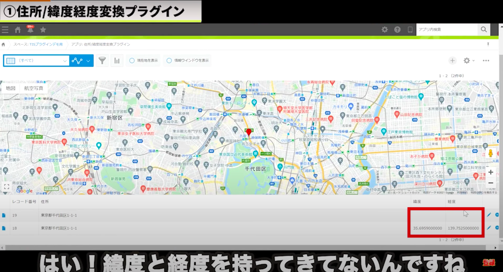Viewport: 503px width, 272px height.
Task: Open the スペース: TISプラグインデモ用 breadcrumb link
Action: [38, 44]
